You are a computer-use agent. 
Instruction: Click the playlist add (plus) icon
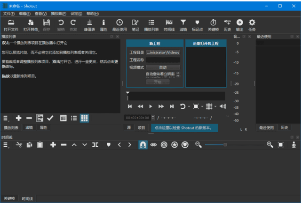coord(18,118)
